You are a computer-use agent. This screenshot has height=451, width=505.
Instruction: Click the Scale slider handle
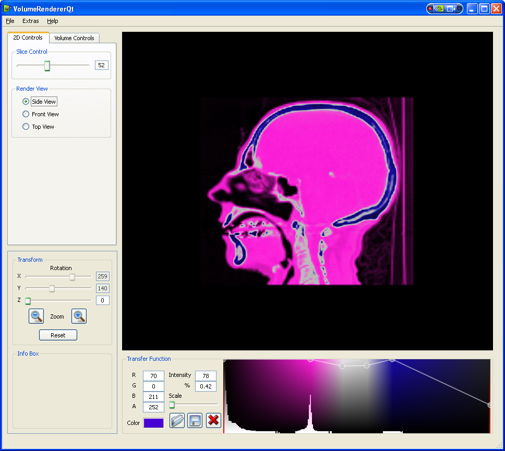coord(172,405)
